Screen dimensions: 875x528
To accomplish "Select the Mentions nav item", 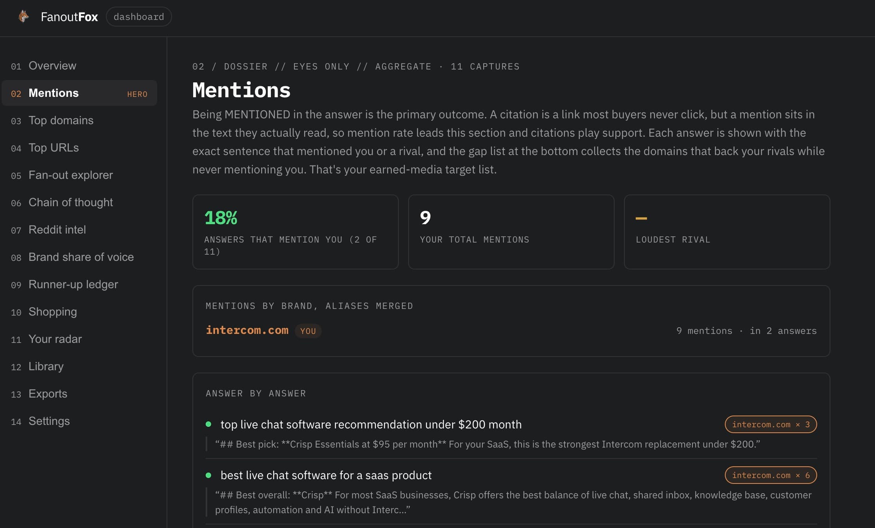I will tap(79, 93).
